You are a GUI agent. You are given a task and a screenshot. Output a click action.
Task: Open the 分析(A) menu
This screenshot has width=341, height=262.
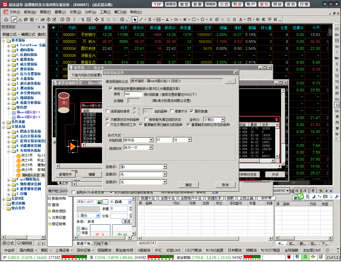(91, 12)
